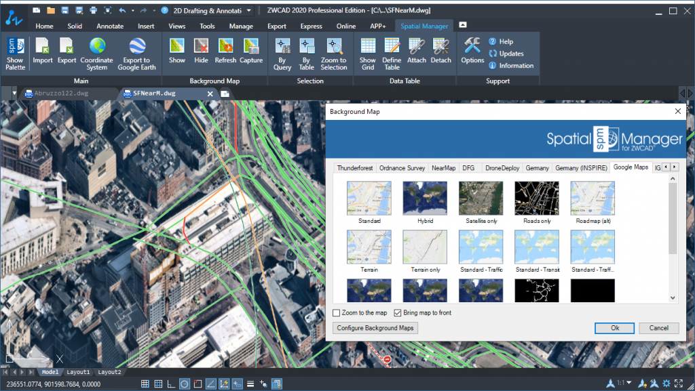Click the Define Table icon

(x=392, y=52)
